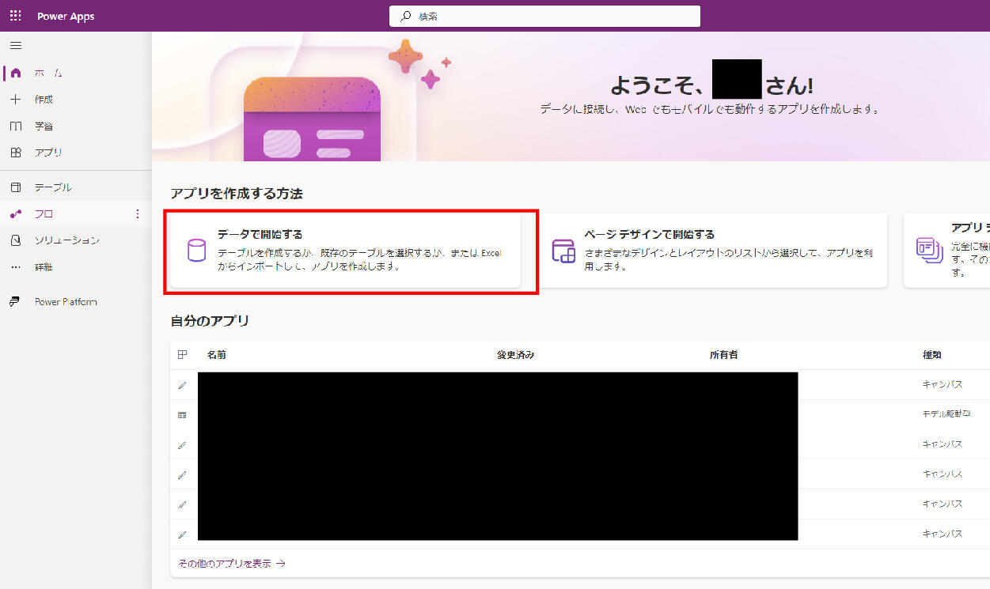Viewport: 990px width, 589px height.
Task: Click the ページ デザインで開始する card
Action: 712,251
